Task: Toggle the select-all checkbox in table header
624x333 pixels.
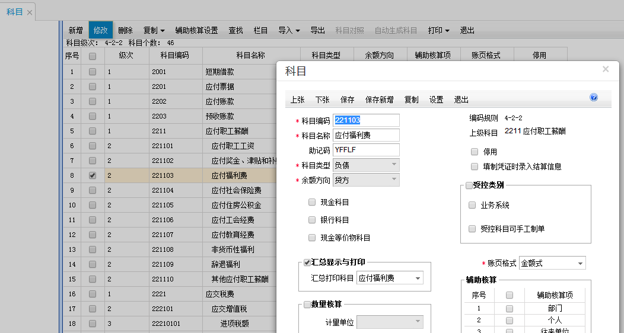Action: pyautogui.click(x=92, y=56)
